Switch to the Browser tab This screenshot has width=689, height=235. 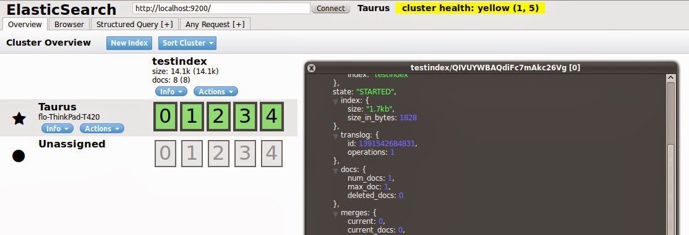pyautogui.click(x=69, y=25)
